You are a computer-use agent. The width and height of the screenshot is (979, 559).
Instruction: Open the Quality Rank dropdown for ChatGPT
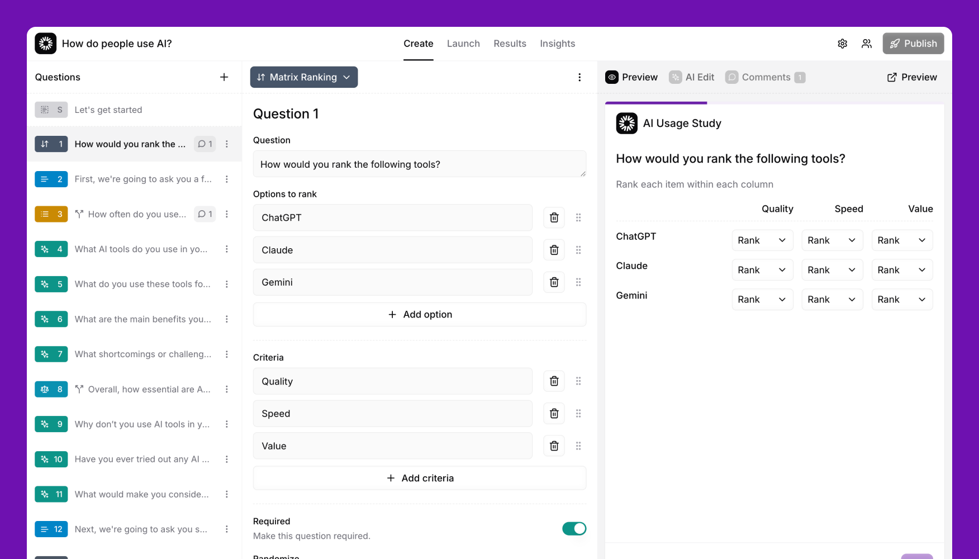point(762,240)
